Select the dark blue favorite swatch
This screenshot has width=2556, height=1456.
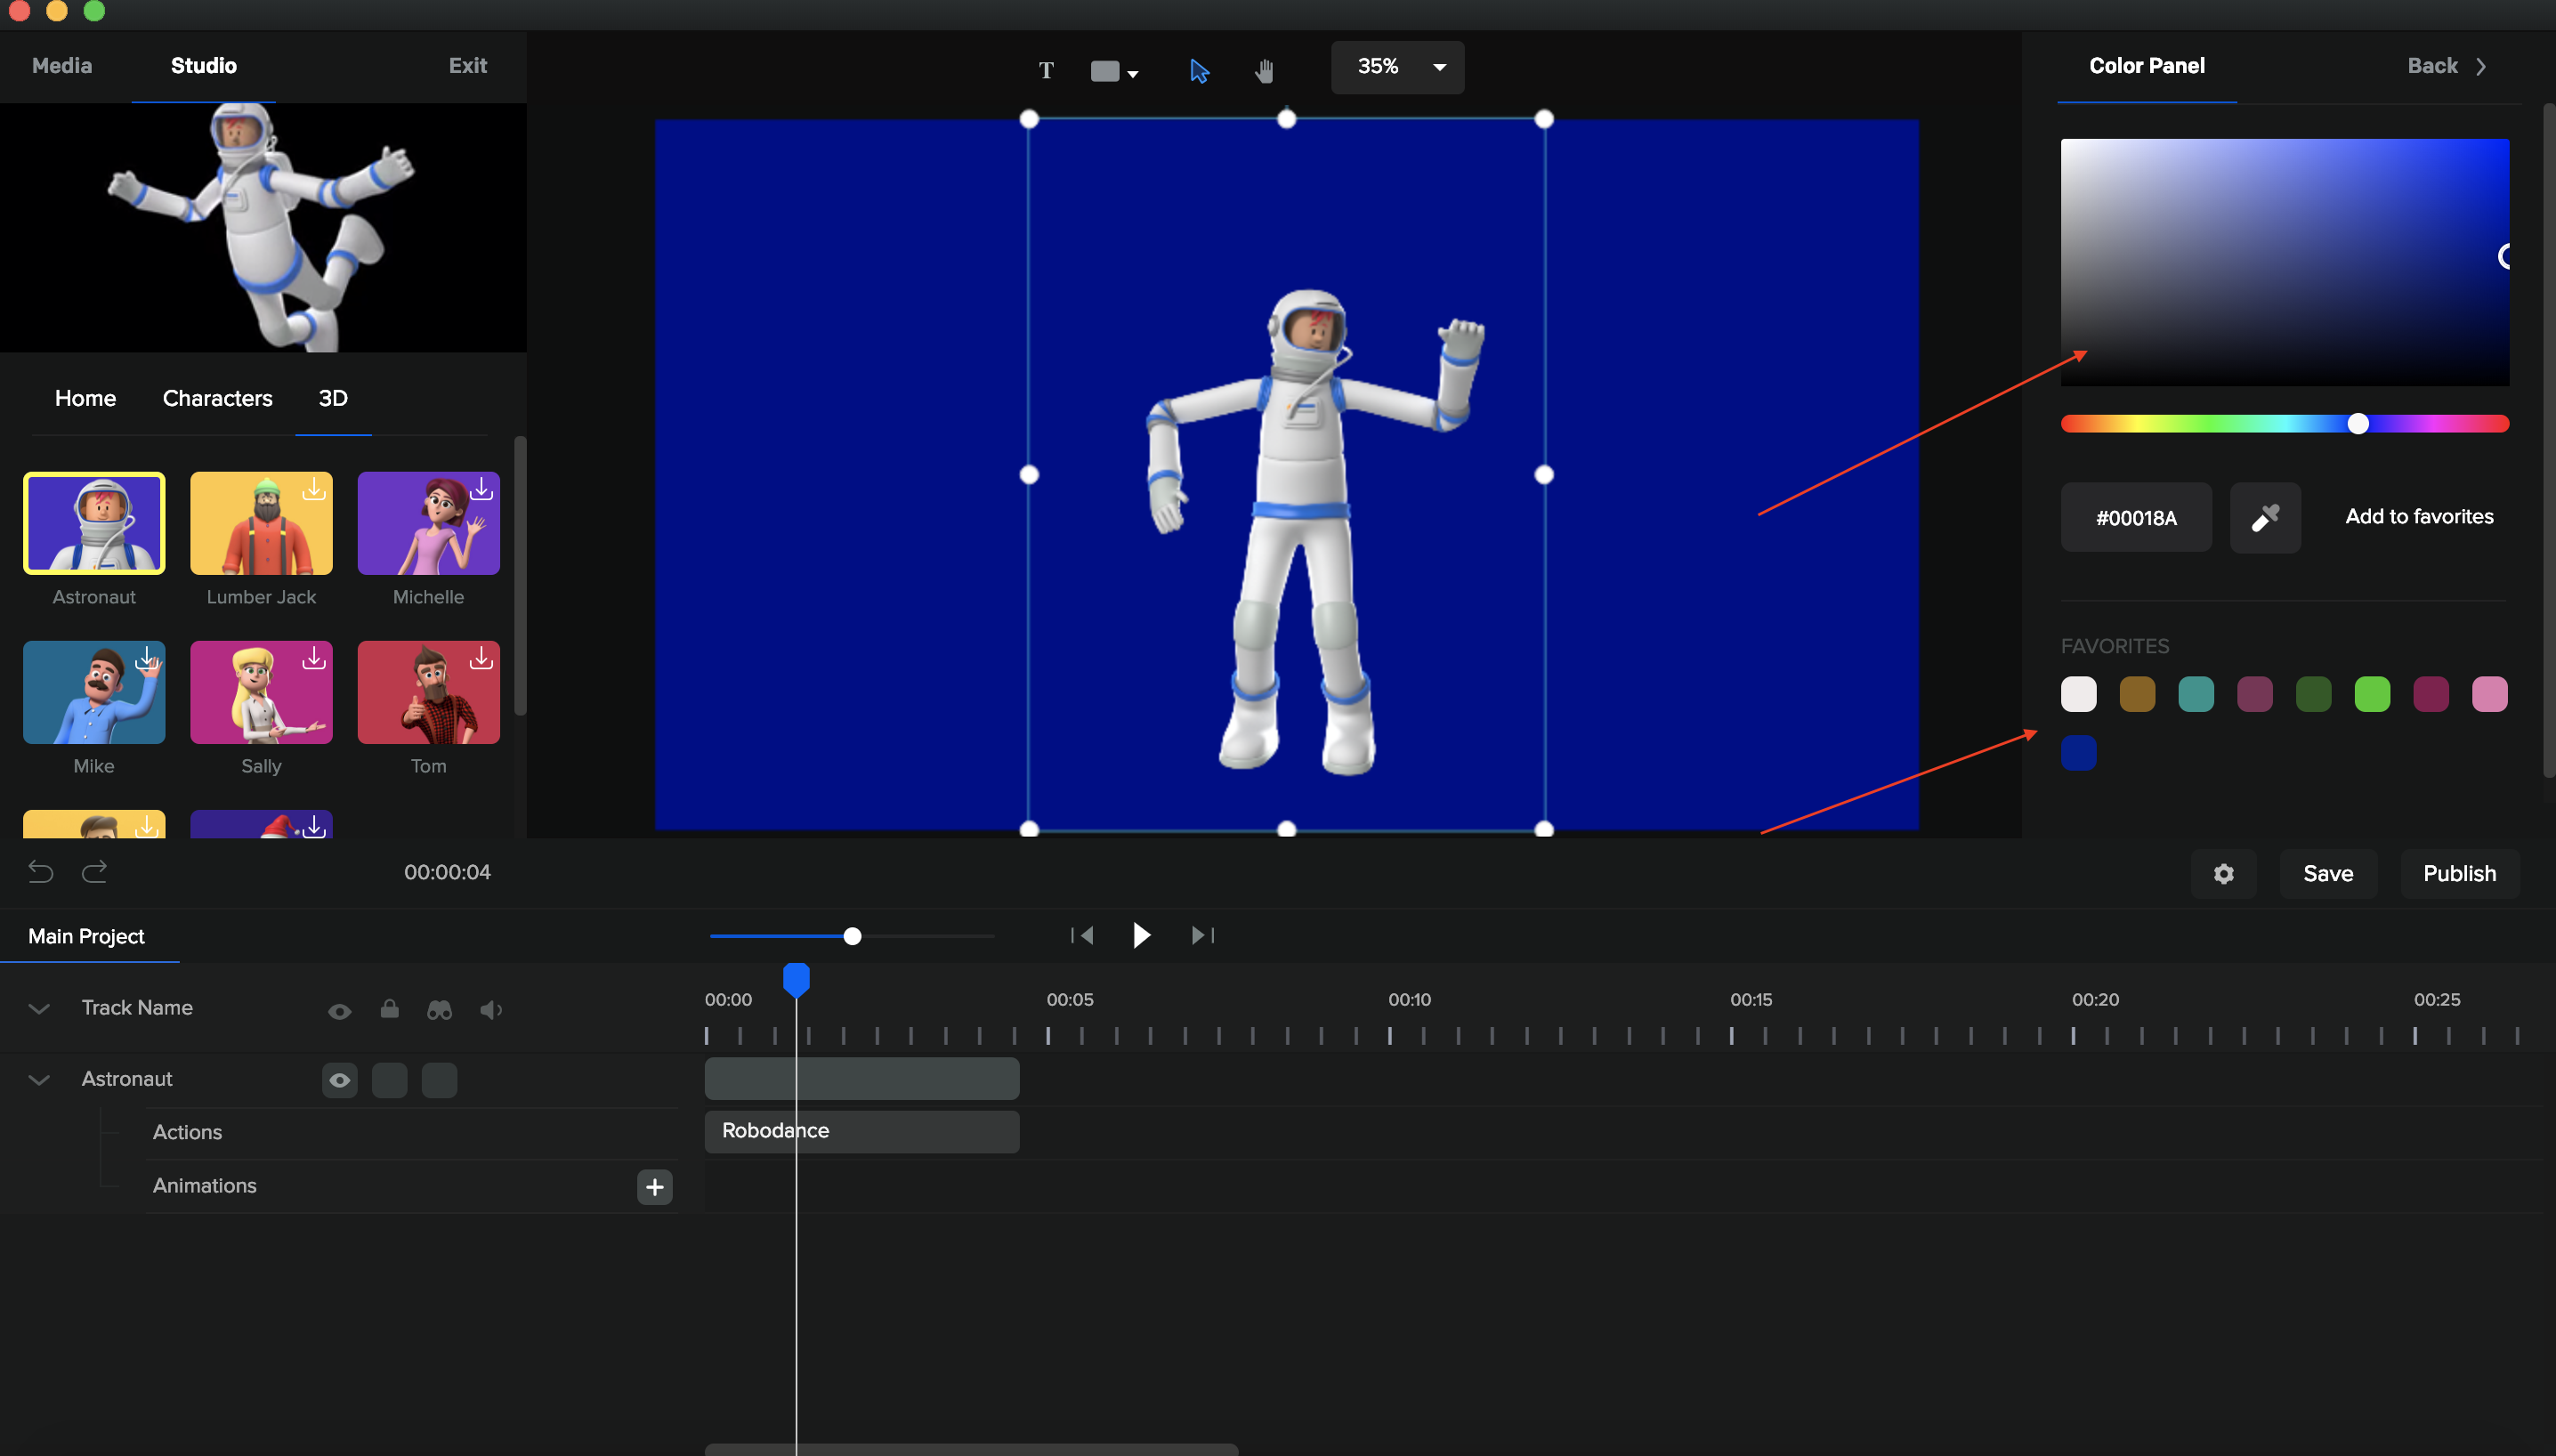[2078, 753]
